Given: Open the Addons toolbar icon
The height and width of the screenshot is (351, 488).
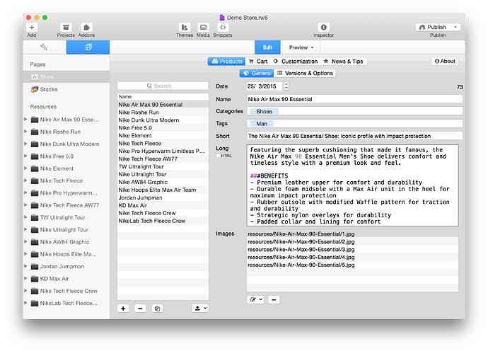Looking at the screenshot, I should [86, 28].
